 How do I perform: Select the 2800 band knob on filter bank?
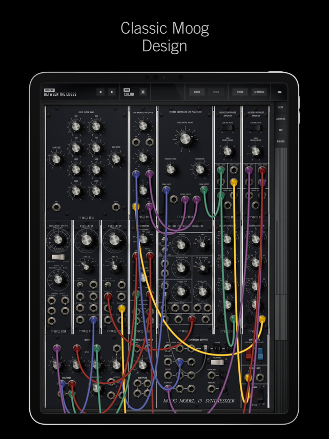96,191
